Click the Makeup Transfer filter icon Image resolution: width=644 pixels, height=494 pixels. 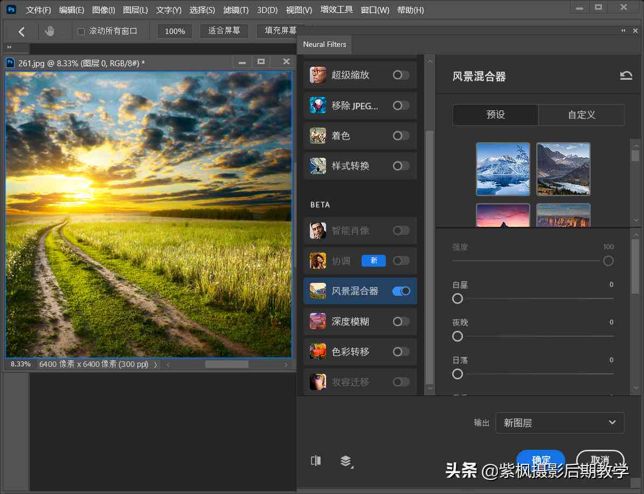point(317,382)
